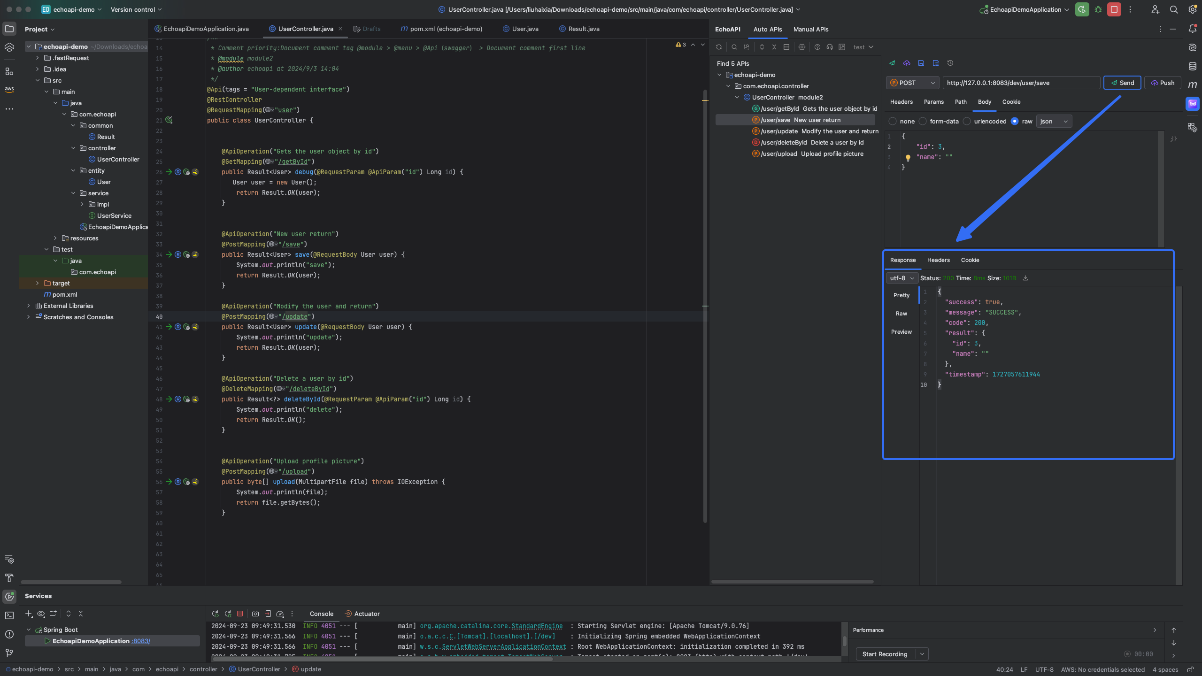The image size is (1202, 676).
Task: Click the expand-all arrows in EchoAPI toolbar
Action: point(762,47)
